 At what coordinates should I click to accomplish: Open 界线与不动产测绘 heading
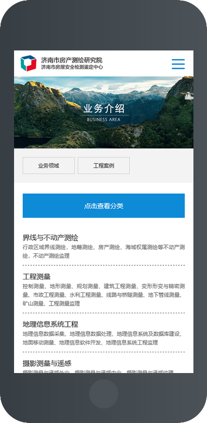[50, 238]
